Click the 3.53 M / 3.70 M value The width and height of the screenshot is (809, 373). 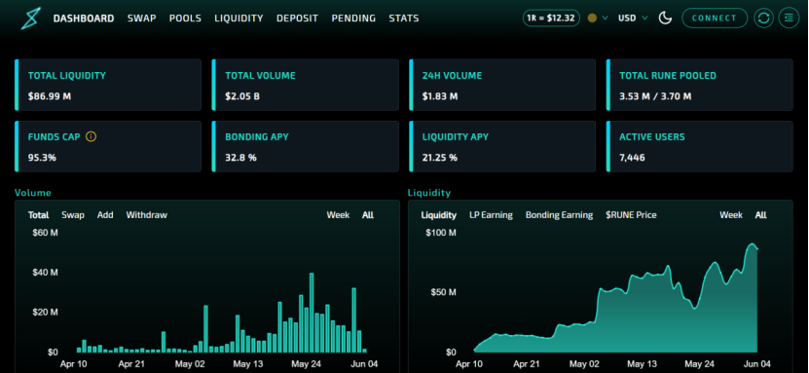point(655,96)
